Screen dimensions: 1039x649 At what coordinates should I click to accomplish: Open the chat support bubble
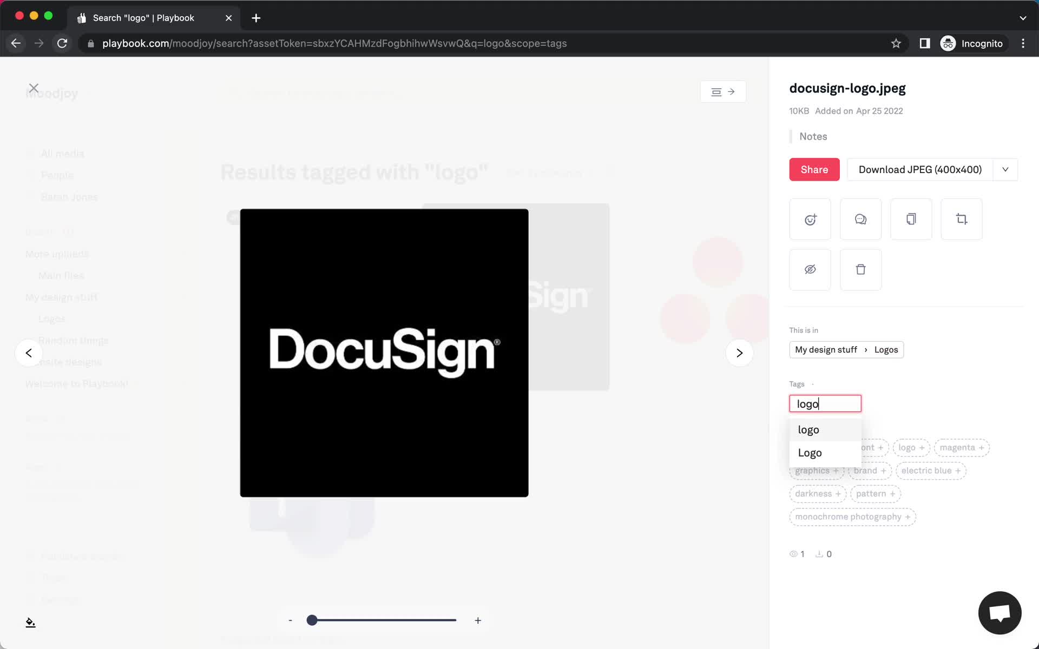pyautogui.click(x=999, y=613)
